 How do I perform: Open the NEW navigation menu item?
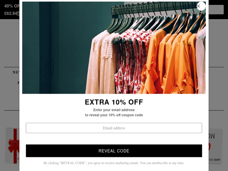click(x=16, y=72)
